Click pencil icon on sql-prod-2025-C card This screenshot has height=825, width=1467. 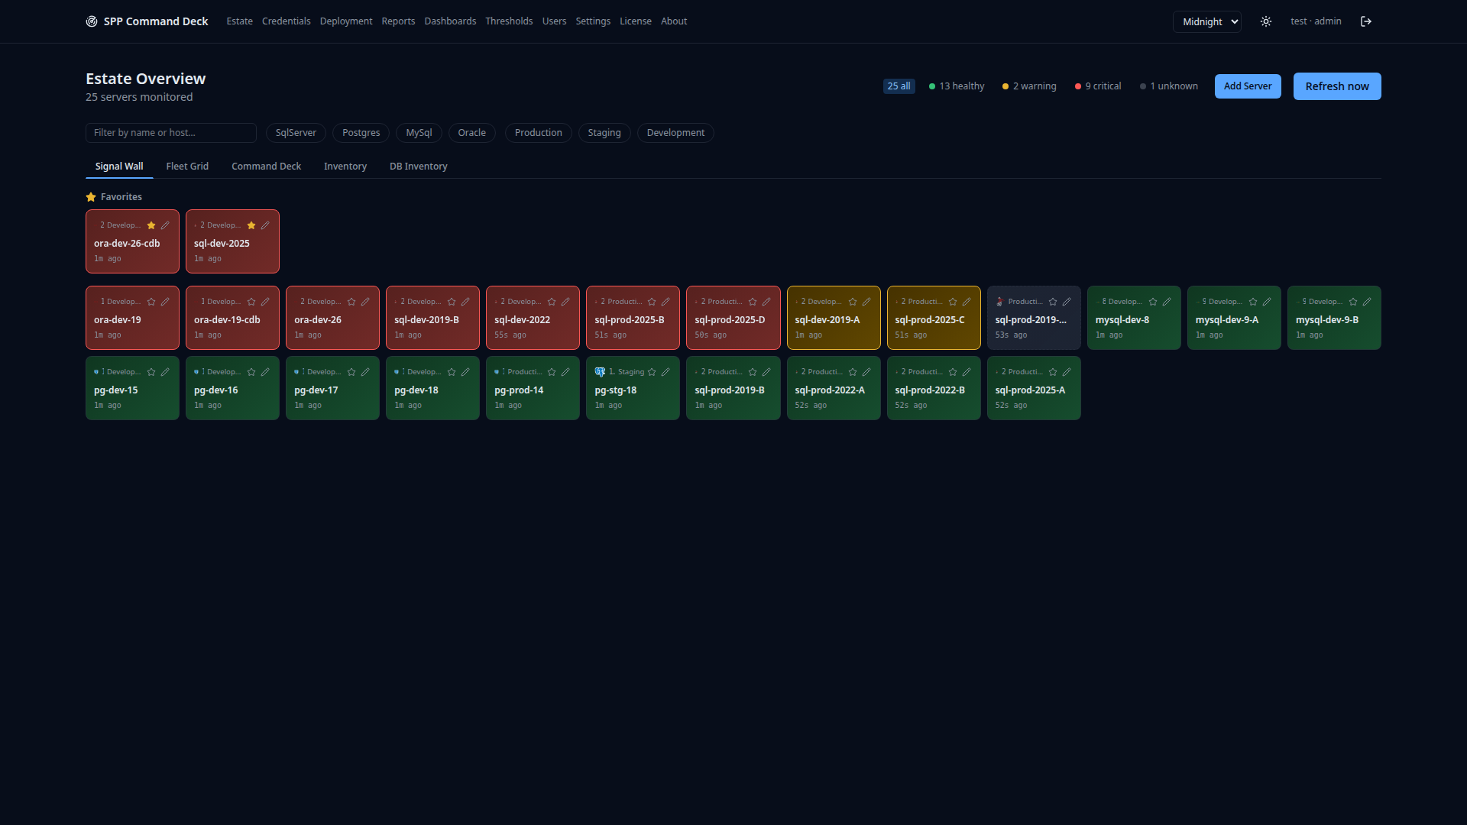pyautogui.click(x=967, y=302)
